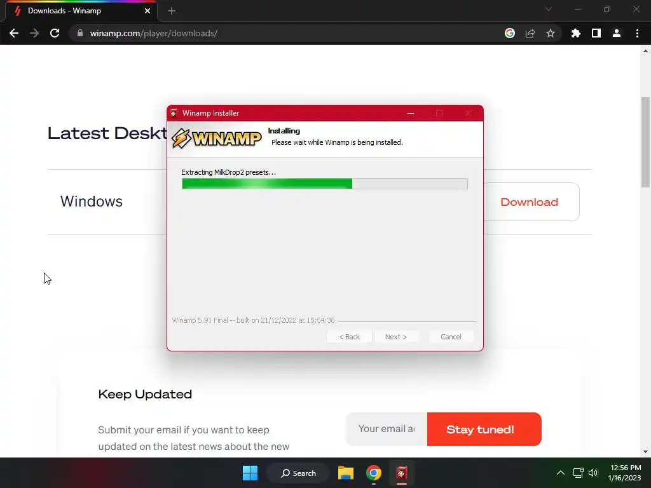The height and width of the screenshot is (488, 651).
Task: Click the Stay tuned! button
Action: pyautogui.click(x=484, y=429)
